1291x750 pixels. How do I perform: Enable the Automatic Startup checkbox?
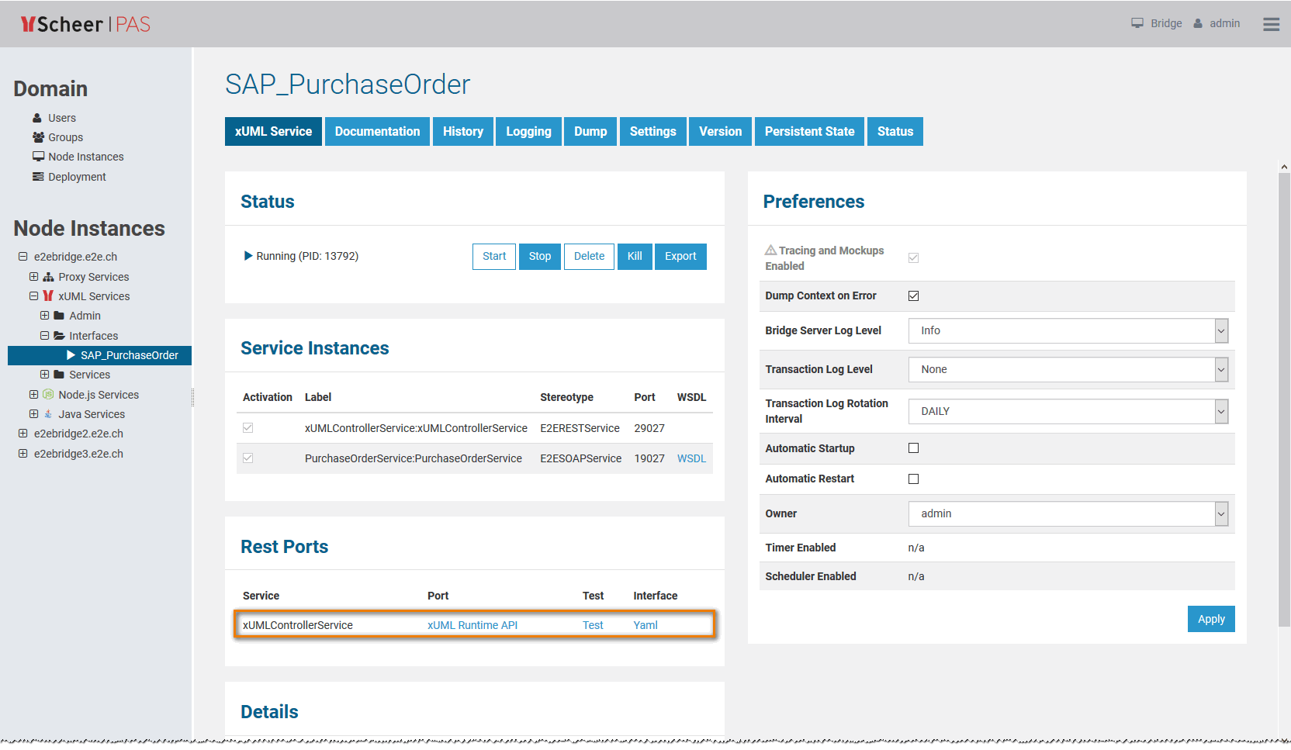coord(913,448)
